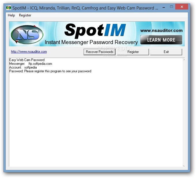This screenshot has height=178, width=196.
Task: Minimize the SpotIM window
Action: [x=164, y=7]
